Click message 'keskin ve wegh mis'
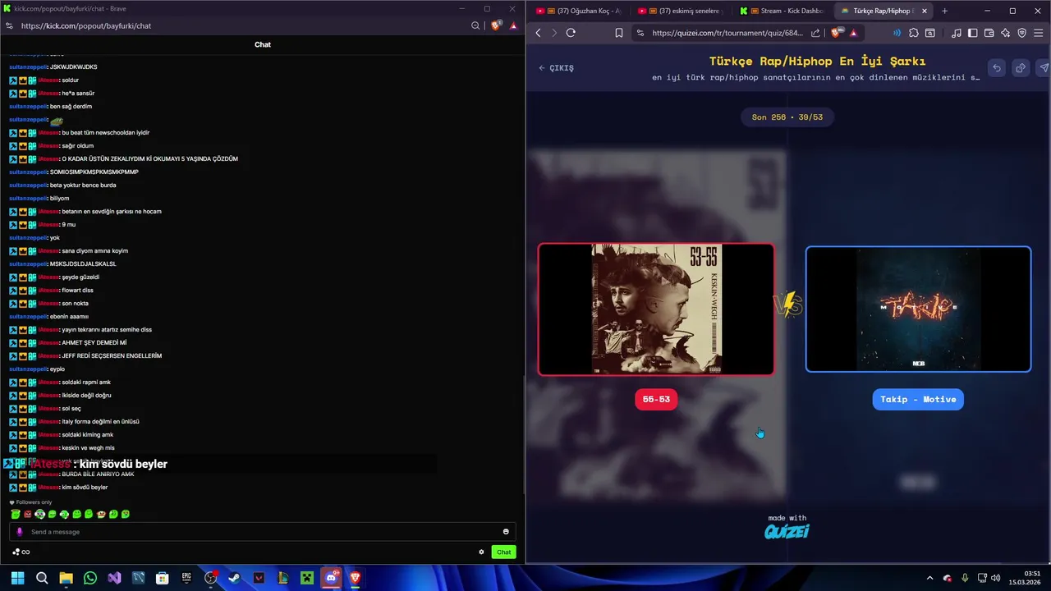This screenshot has width=1051, height=591. point(88,447)
